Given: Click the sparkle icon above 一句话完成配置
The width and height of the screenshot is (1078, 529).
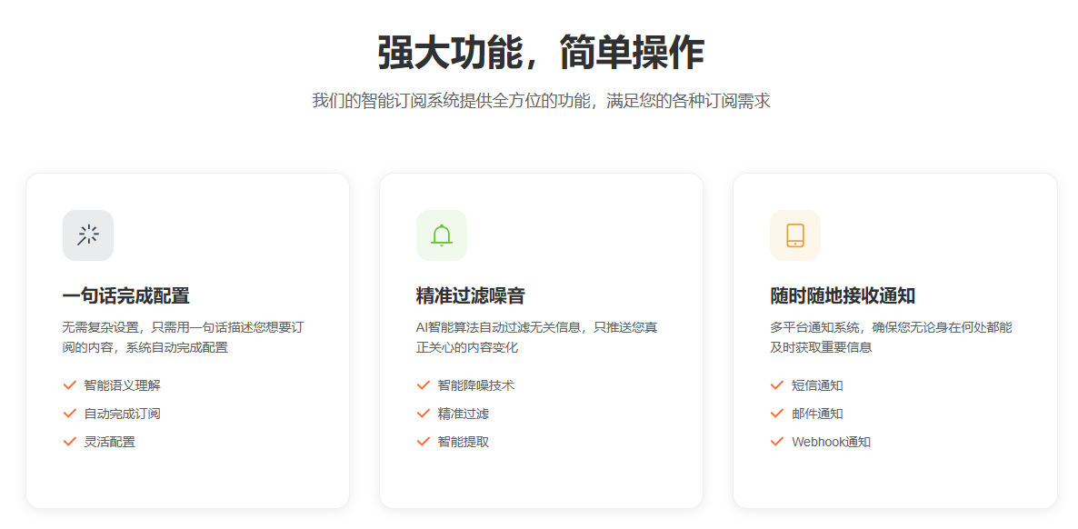Looking at the screenshot, I should 88,235.
